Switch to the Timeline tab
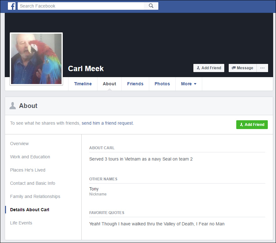 click(83, 84)
